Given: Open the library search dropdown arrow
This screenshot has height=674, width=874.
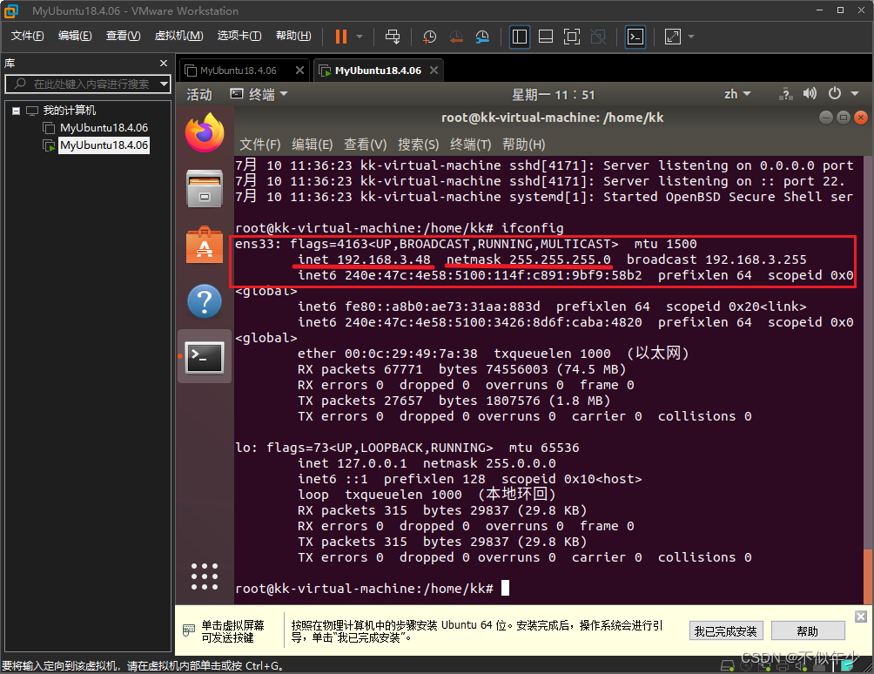Looking at the screenshot, I should (164, 84).
